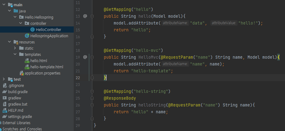Viewport: 285px width, 131px height.
Task: Collapse the controller package chevron
Action: [21, 24]
